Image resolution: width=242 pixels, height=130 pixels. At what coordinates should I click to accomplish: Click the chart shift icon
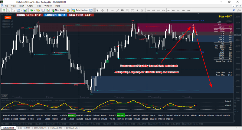click(x=14, y=10)
